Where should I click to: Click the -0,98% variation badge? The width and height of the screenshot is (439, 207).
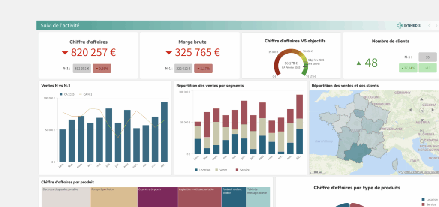point(102,68)
